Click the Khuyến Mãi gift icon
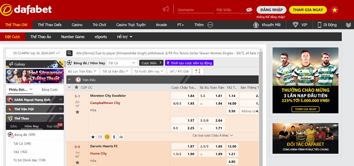The image size is (354, 166). point(256,25)
